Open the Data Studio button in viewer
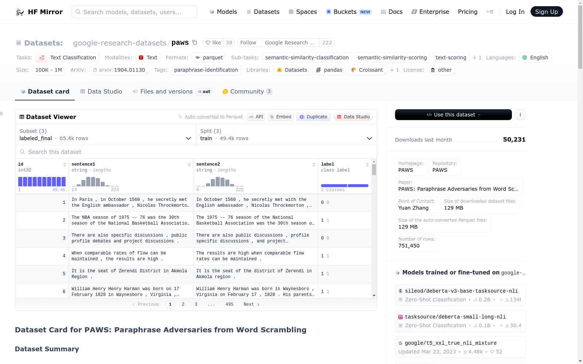Screen dimensions: 583x364 pos(353,117)
